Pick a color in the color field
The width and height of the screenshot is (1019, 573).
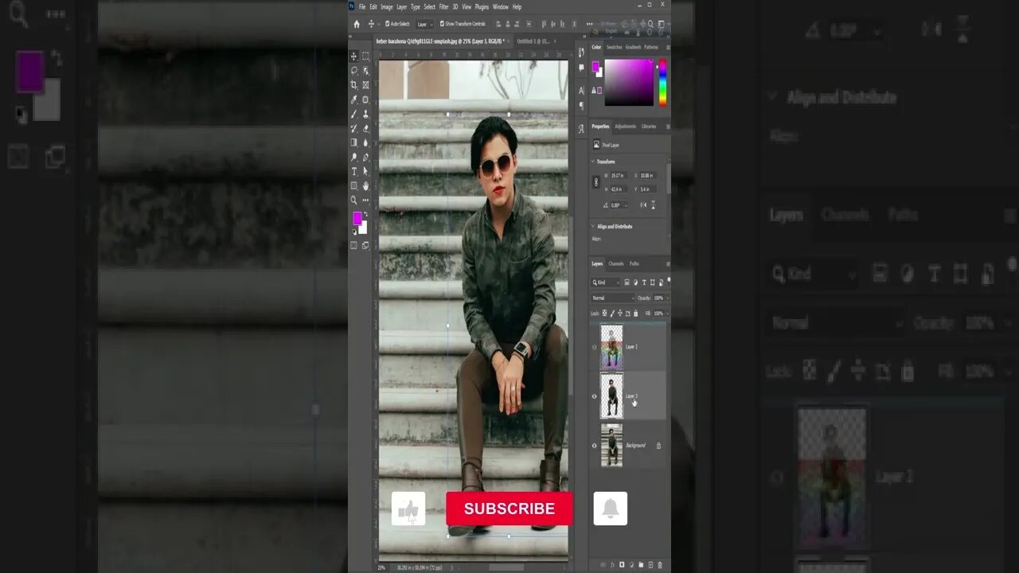(629, 82)
